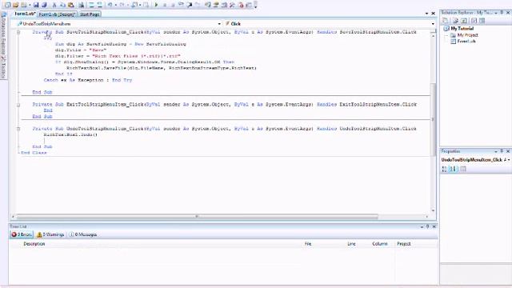Collapse UndoToolStripMenuItem_Click sub outline
Screen dimensions: 512x288
pos(18,129)
